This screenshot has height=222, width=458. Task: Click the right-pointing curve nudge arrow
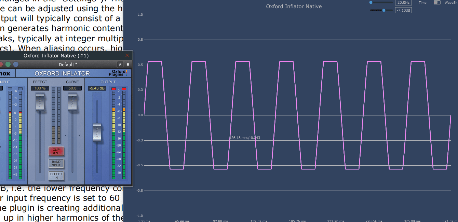click(x=66, y=136)
